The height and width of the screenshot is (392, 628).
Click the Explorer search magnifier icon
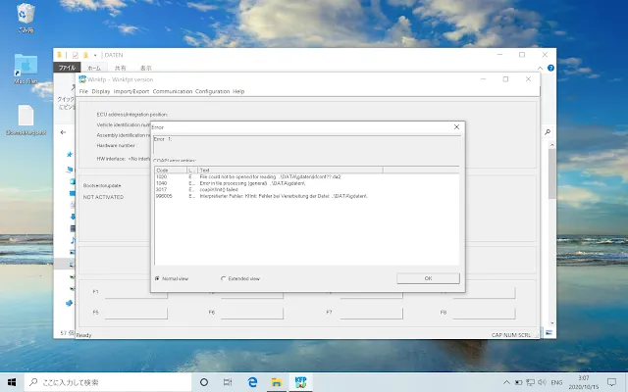548,132
